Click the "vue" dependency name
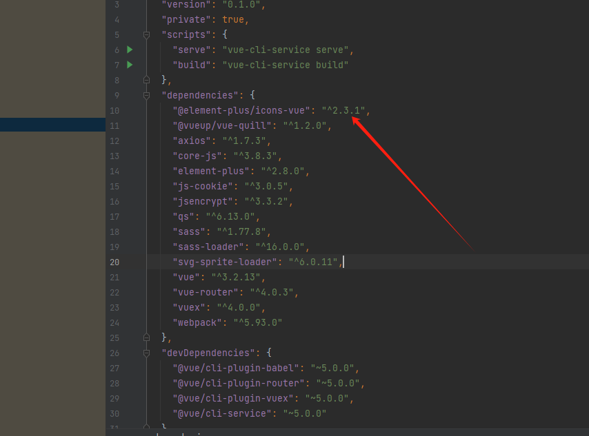Viewport: 589px width, 436px height. (x=186, y=278)
